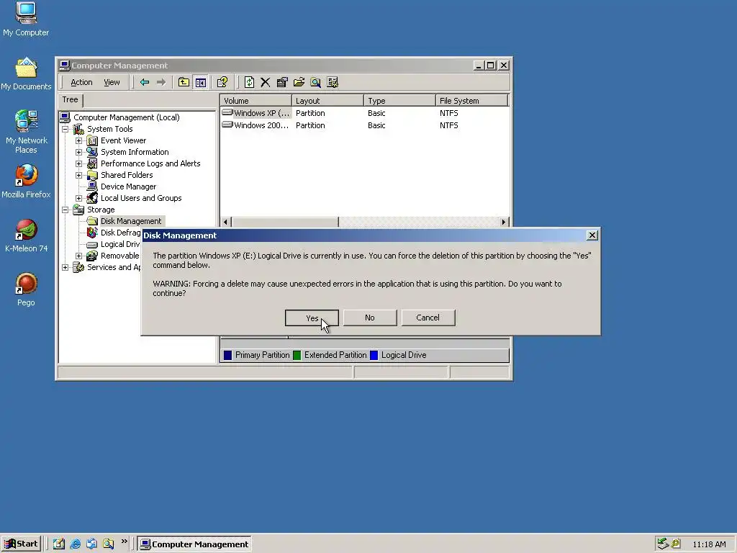This screenshot has height=553, width=737.
Task: Click Computer Management taskbar button
Action: (194, 544)
